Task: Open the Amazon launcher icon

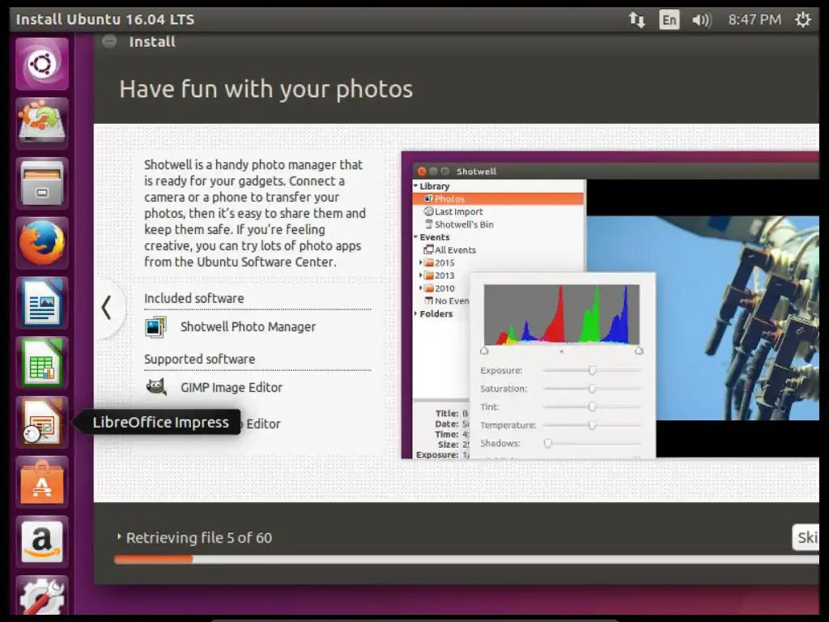Action: point(42,542)
